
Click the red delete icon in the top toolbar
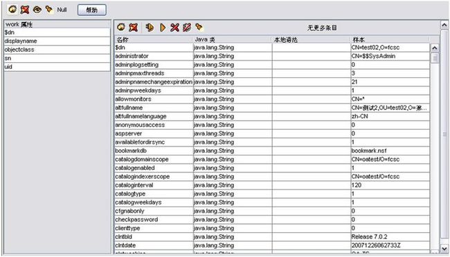pos(25,10)
